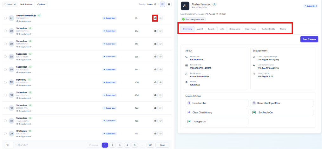Open the Bulk Actions dropdown
Image resolution: width=322 pixels, height=149 pixels.
pos(27,4)
